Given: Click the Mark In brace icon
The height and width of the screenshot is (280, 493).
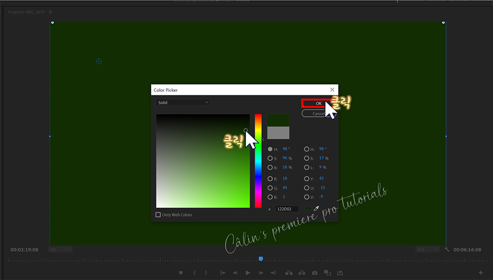Looking at the screenshot, I should tap(194, 273).
